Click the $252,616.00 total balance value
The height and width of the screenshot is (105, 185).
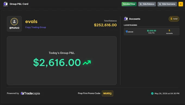tap(105, 25)
